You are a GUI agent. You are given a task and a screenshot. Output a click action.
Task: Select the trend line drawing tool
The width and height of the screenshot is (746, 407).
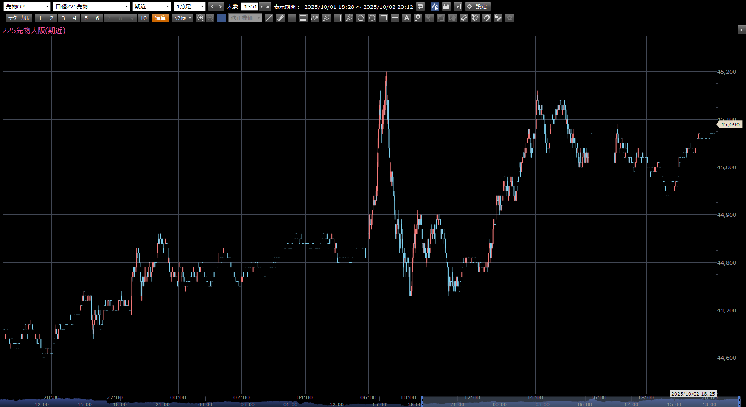[x=269, y=18]
